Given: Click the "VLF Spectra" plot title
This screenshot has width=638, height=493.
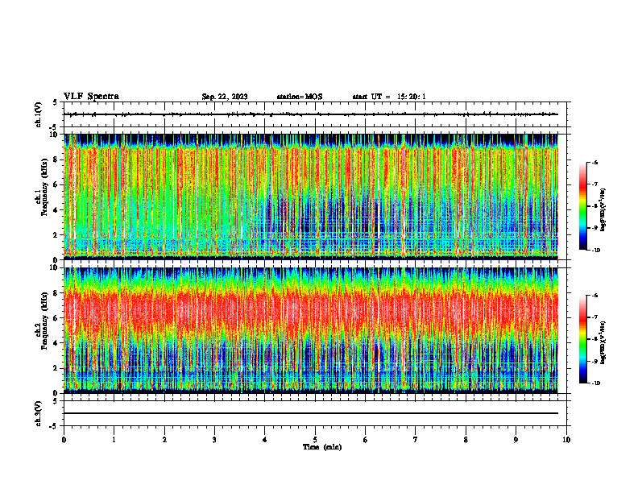Looking at the screenshot, I should 91,97.
